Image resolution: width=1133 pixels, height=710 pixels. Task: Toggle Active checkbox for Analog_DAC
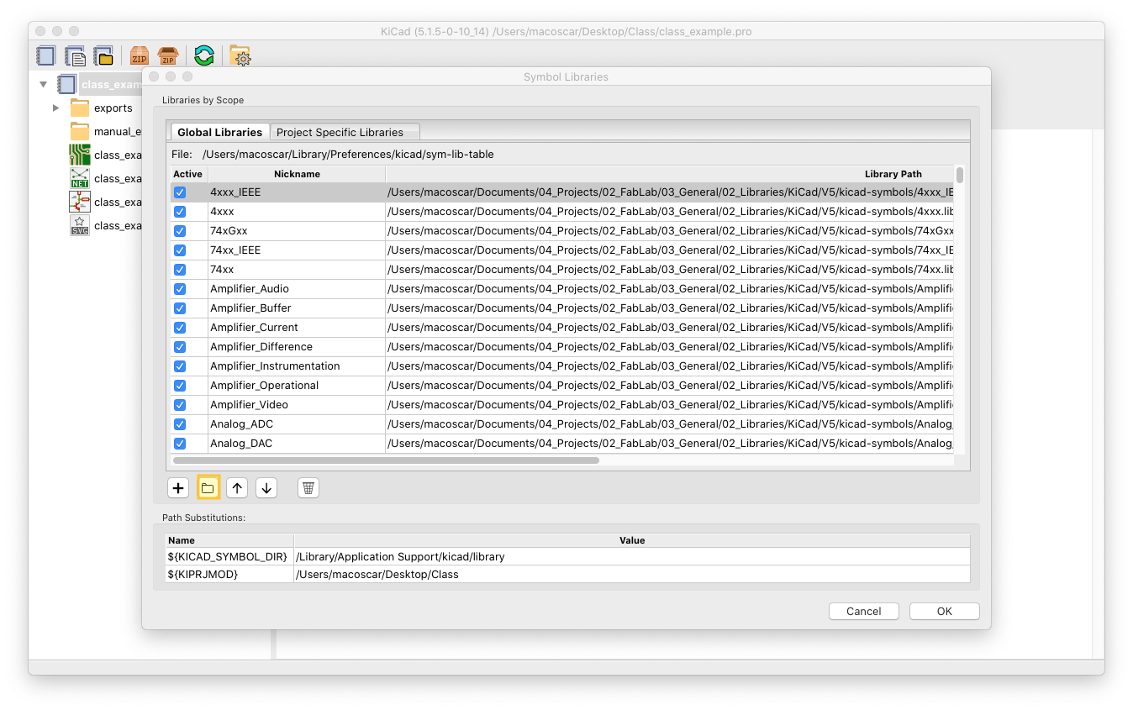pos(180,444)
